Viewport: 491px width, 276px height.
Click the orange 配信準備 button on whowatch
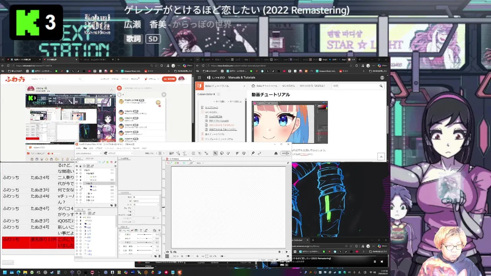169,79
